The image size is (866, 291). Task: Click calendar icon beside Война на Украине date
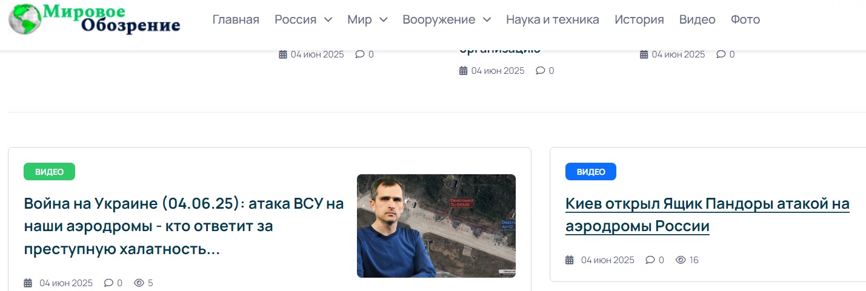click(x=28, y=283)
